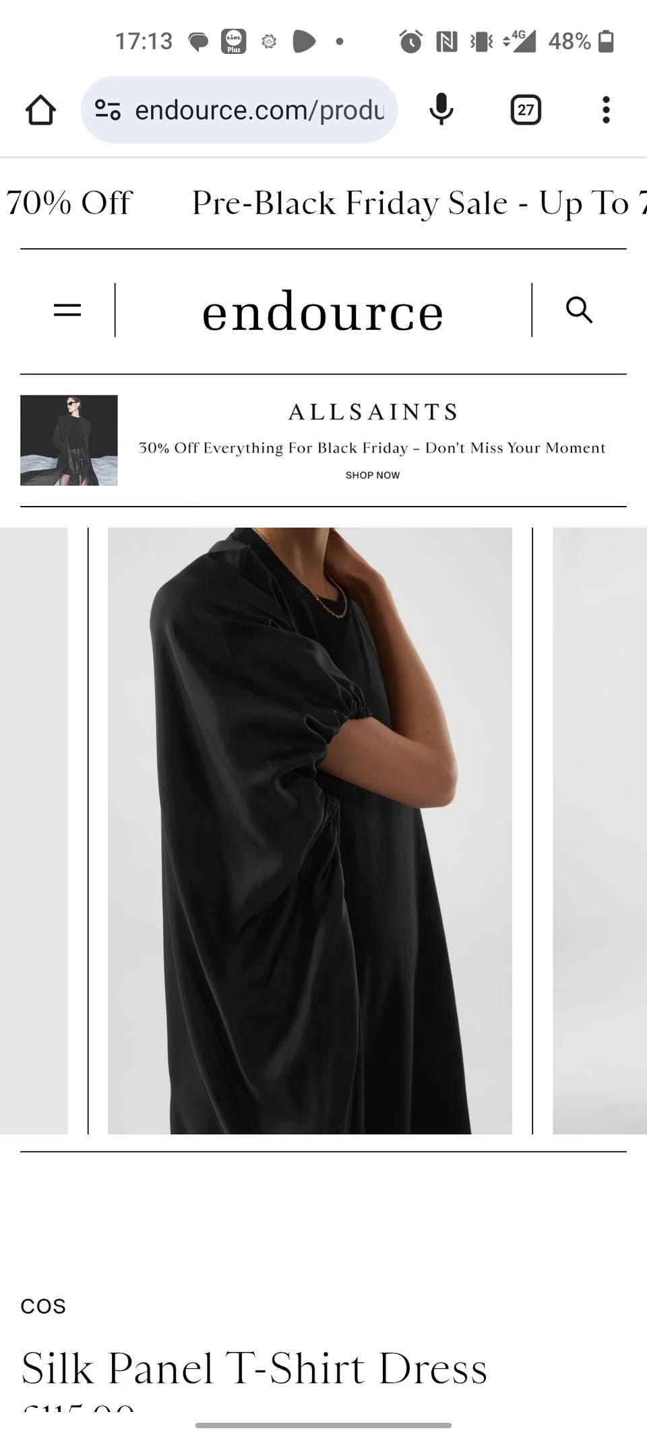Viewport: 647px width, 1439px height.
Task: Show the next product image on the right
Action: coord(600,830)
